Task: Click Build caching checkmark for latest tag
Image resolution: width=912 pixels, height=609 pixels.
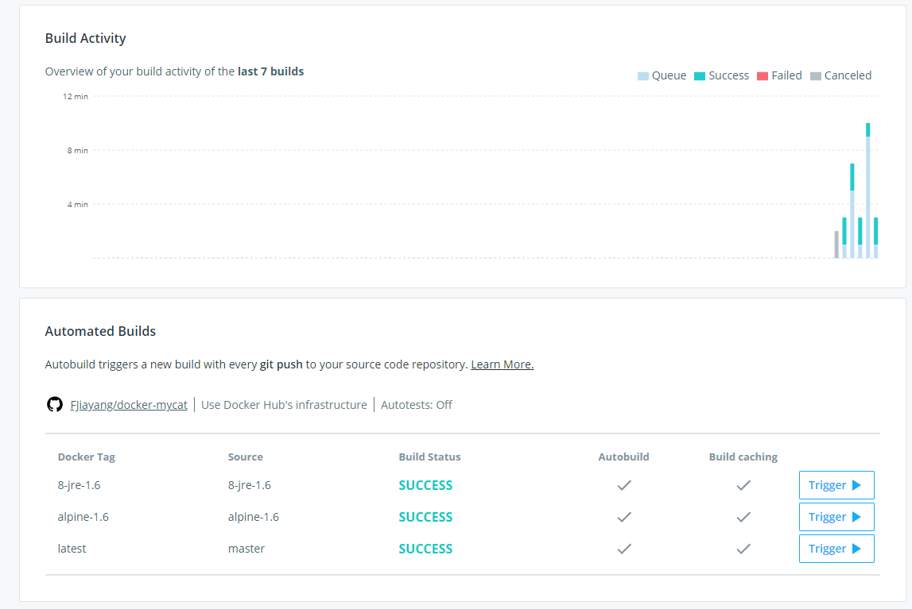Action: click(743, 549)
